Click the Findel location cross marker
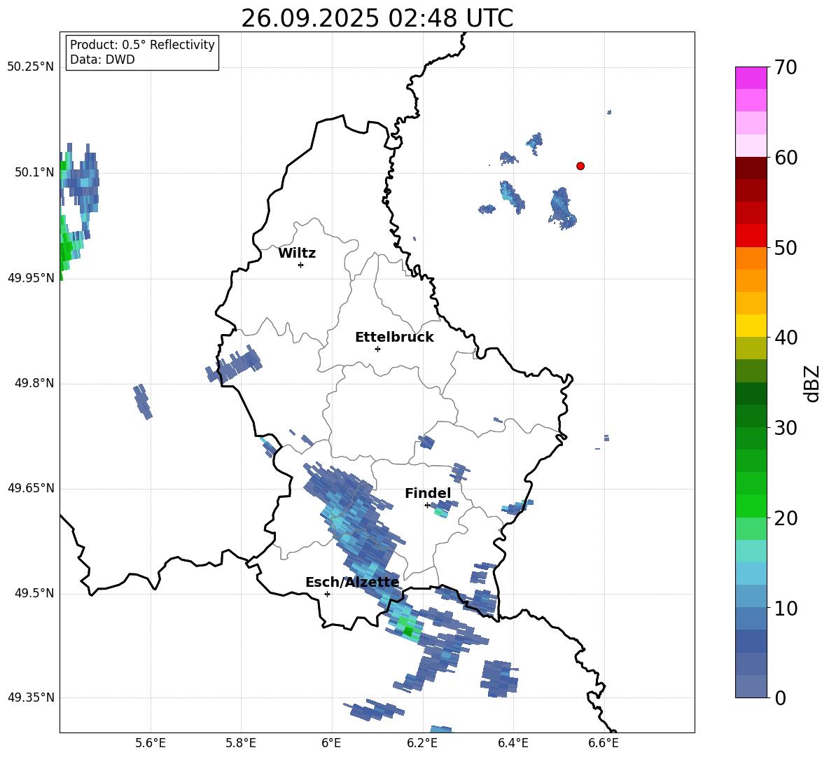829x757 pixels. [x=427, y=506]
